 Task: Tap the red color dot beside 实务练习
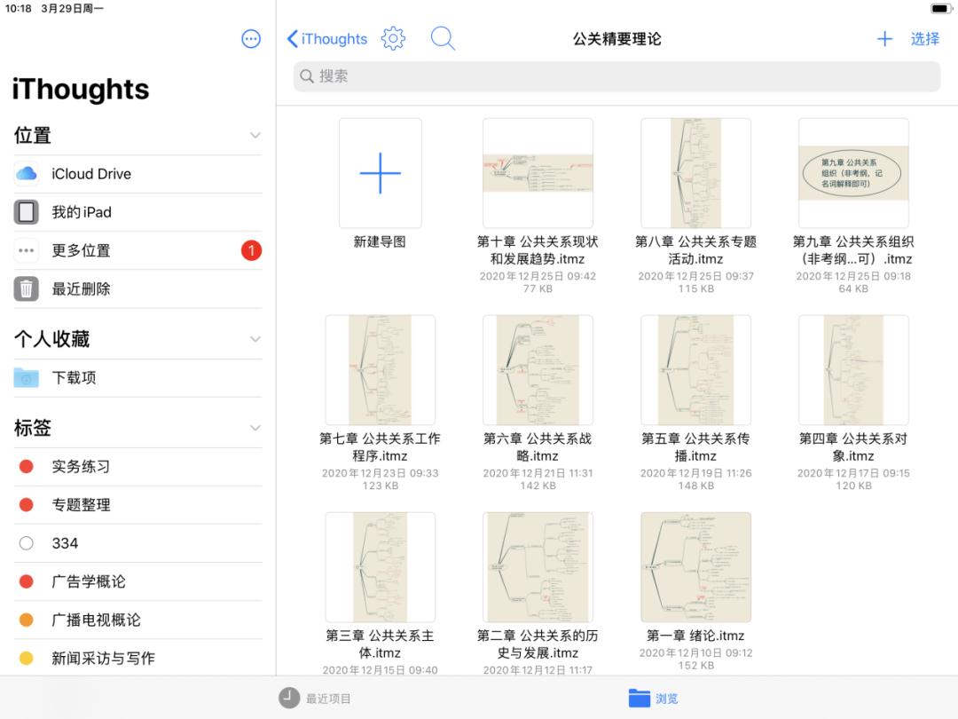26,465
